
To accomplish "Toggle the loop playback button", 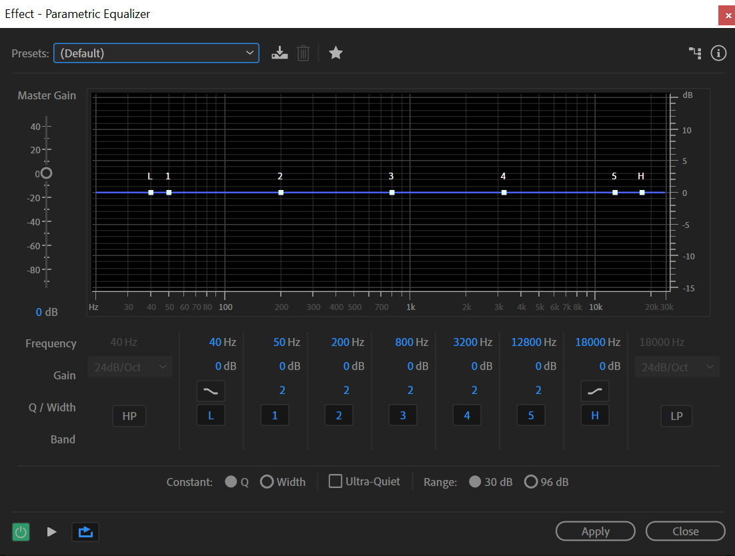I will [x=85, y=531].
